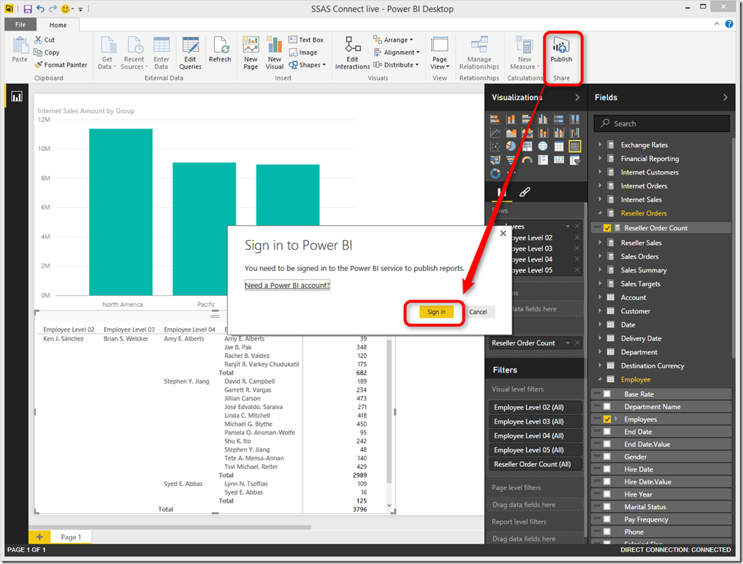Check the Gender field checkbox
This screenshot has height=564, width=743.
click(x=606, y=457)
